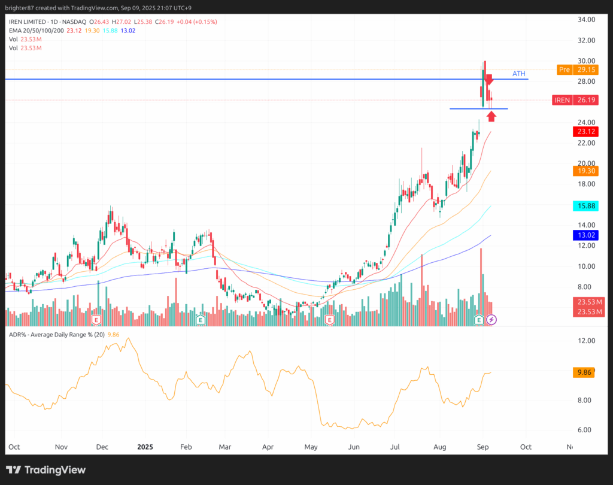Click the 24.00 price scale label
Image resolution: width=613 pixels, height=485 pixels.
tap(587, 122)
